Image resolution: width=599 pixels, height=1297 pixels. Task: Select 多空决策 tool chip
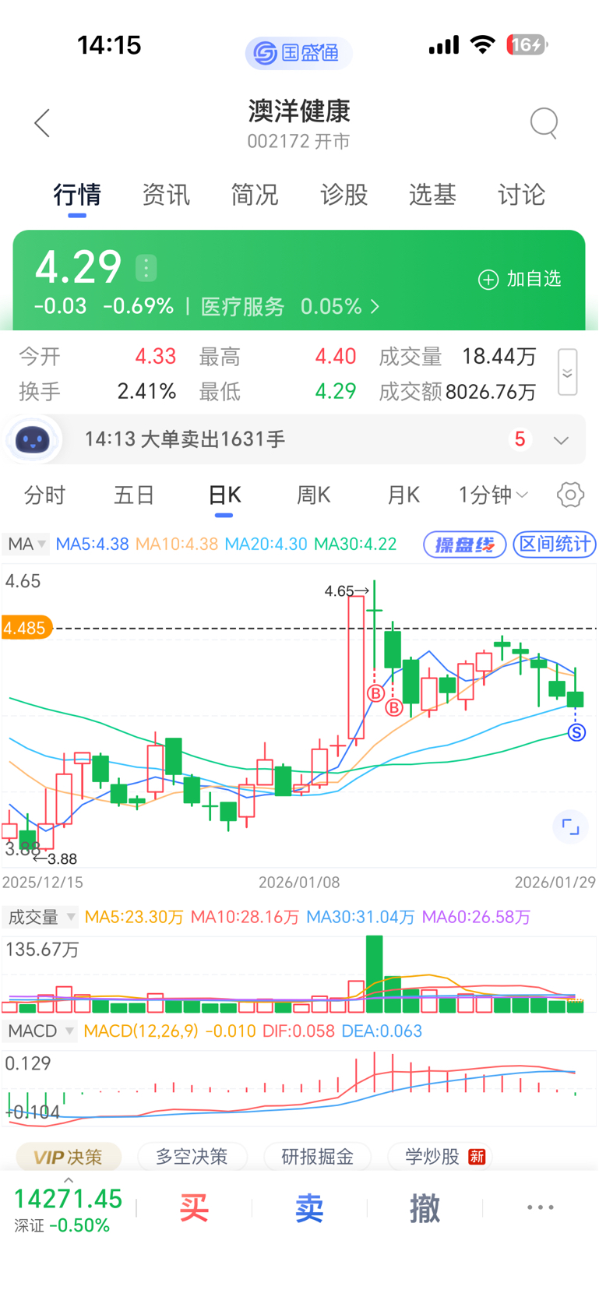192,1157
